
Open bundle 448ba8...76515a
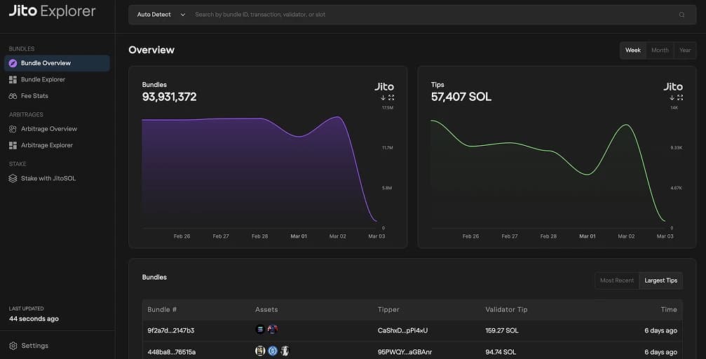point(172,352)
